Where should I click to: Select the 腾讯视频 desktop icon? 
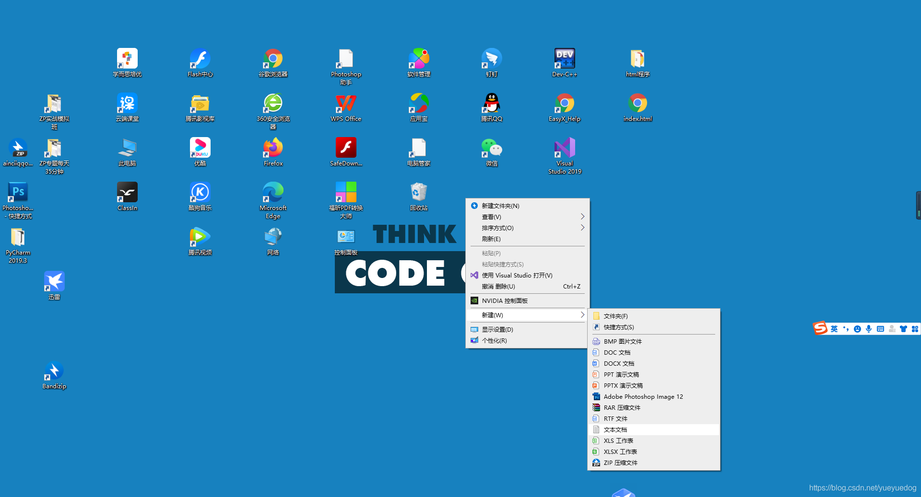coord(200,241)
